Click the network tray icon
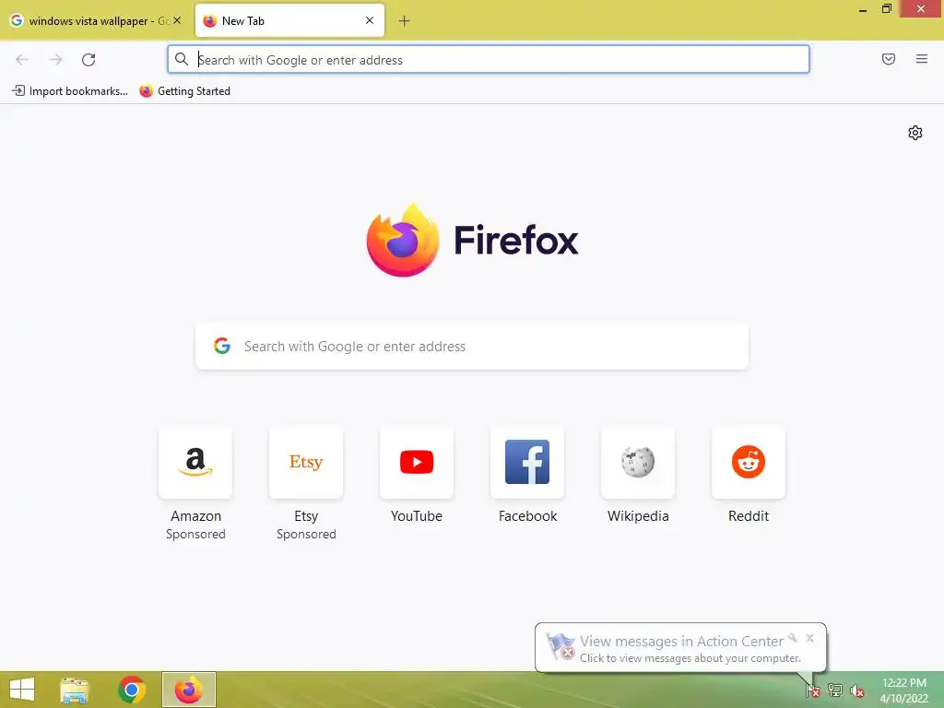Image resolution: width=944 pixels, height=708 pixels. (x=835, y=690)
